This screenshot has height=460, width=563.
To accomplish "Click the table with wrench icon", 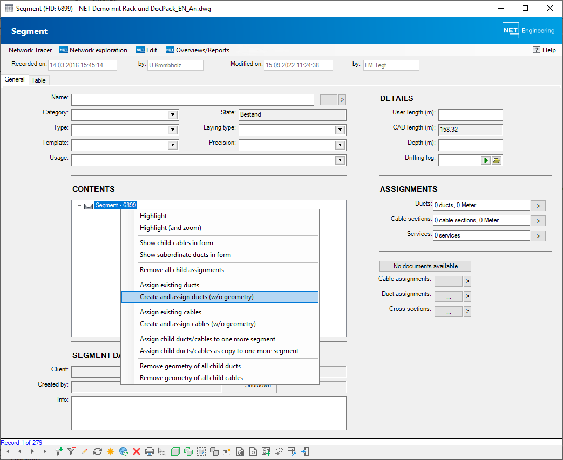I will click(x=292, y=451).
